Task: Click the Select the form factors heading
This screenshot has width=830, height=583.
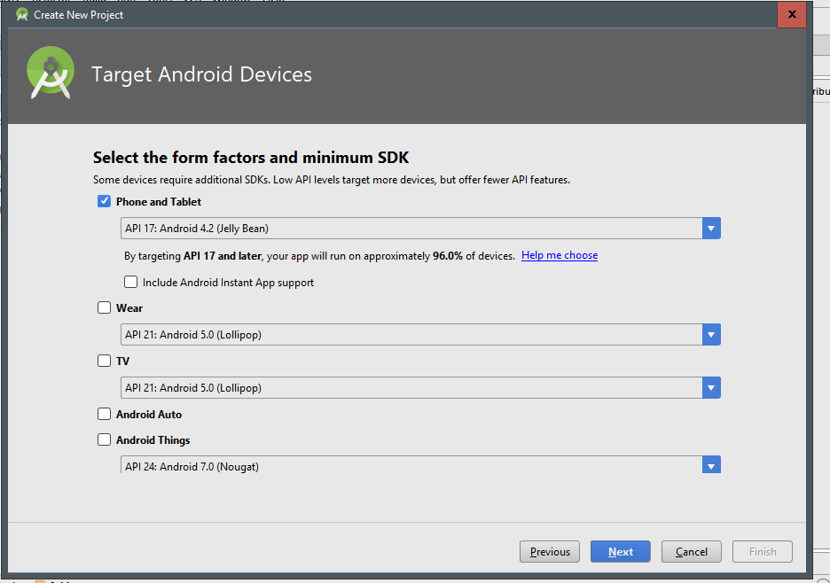Action: pos(251,158)
